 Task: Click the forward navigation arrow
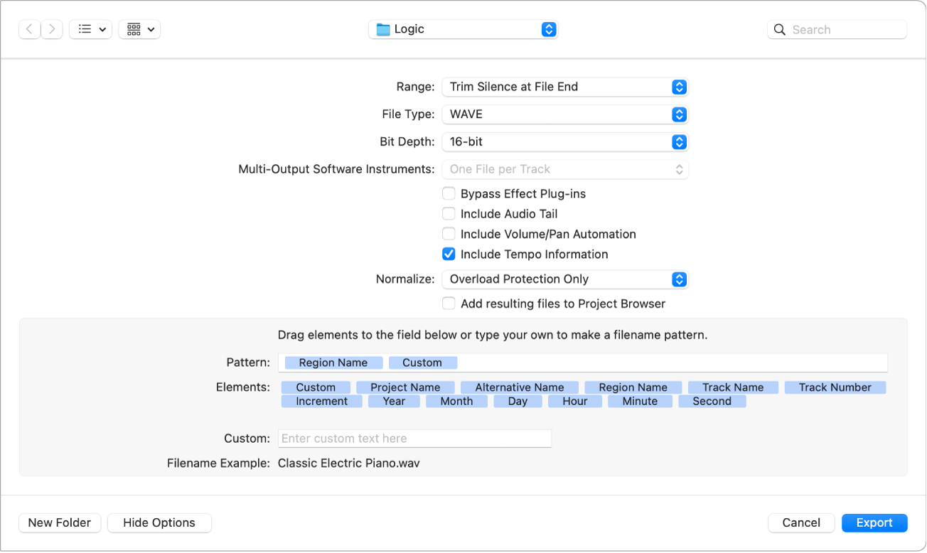[50, 29]
